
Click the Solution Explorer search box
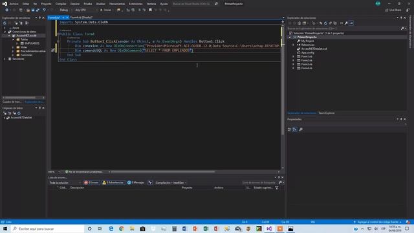click(344, 28)
